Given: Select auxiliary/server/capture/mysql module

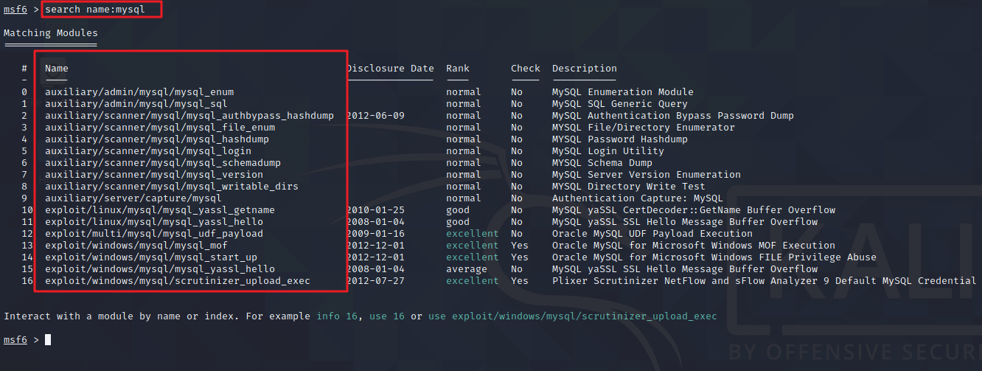Looking at the screenshot, I should point(133,198).
